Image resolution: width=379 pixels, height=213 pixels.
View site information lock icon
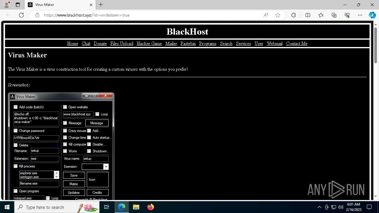pyautogui.click(x=37, y=15)
